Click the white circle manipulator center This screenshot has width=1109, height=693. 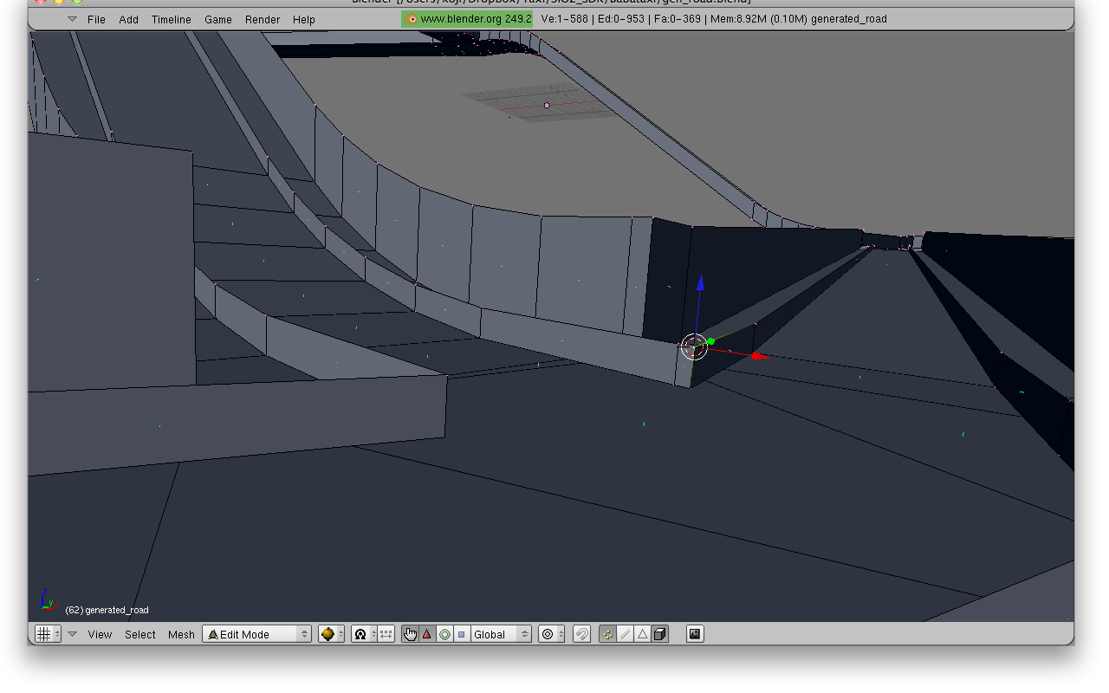[694, 346]
